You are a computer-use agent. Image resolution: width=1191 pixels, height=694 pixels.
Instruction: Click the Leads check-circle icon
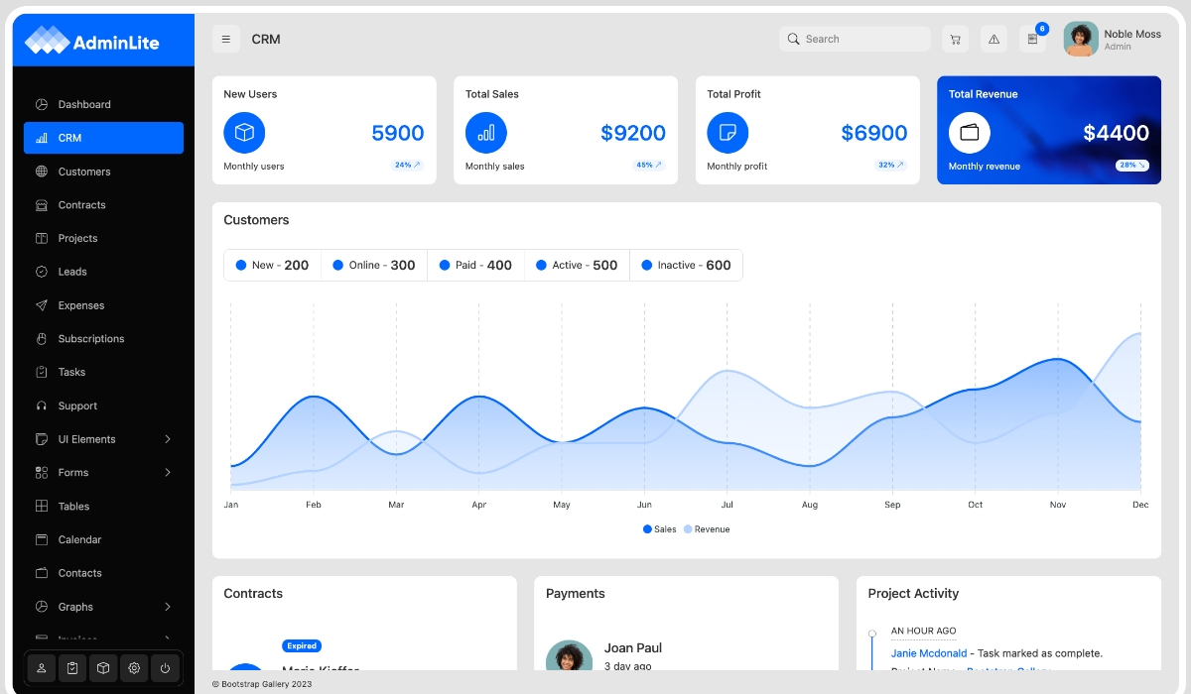pos(42,272)
